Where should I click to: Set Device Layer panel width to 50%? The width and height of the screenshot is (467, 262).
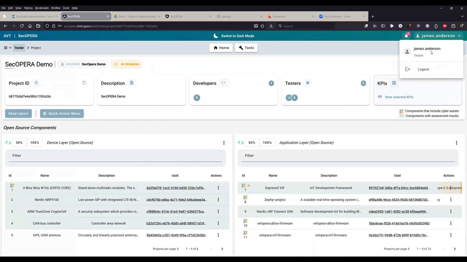pos(19,142)
